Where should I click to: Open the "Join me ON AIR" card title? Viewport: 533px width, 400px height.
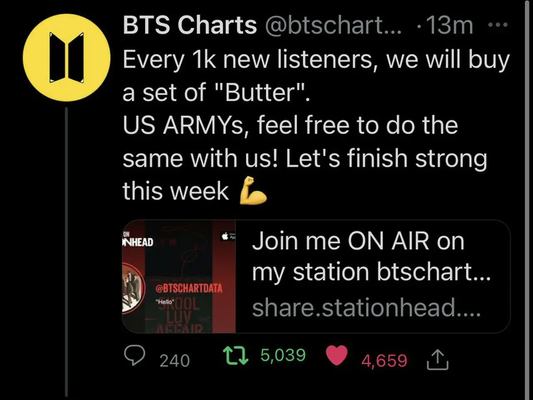tap(371, 256)
